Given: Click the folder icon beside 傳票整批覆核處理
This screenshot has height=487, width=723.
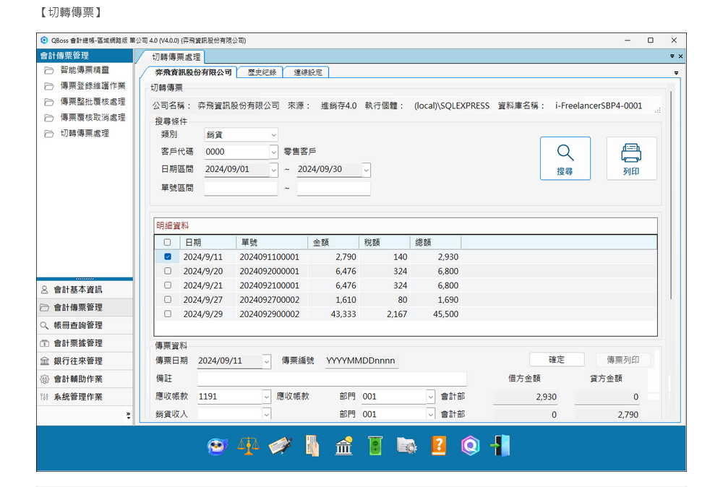Looking at the screenshot, I should click(x=49, y=102).
